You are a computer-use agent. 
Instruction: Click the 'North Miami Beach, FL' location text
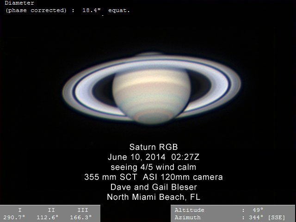click(154, 197)
